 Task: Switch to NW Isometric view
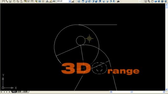pos(114,1)
